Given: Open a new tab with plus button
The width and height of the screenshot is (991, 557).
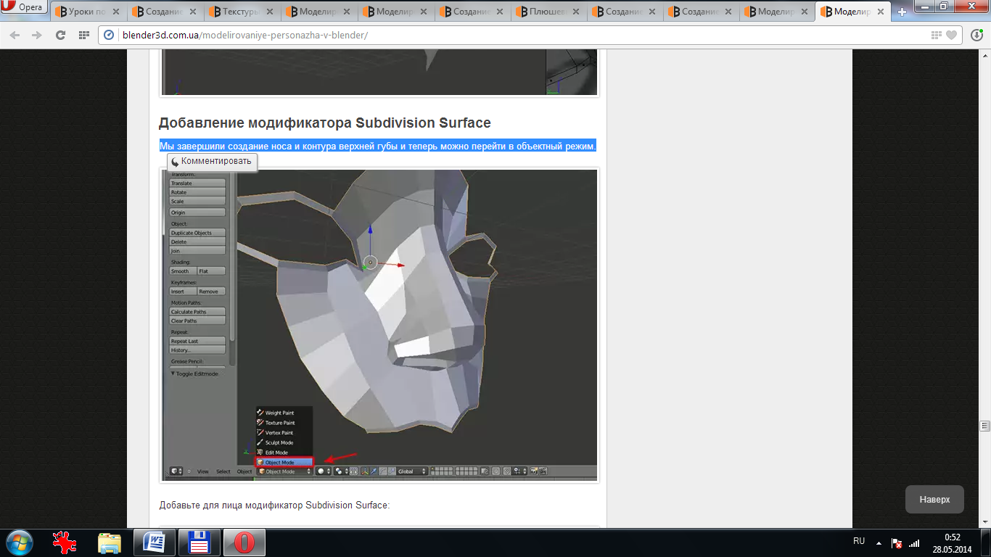Looking at the screenshot, I should (x=902, y=12).
